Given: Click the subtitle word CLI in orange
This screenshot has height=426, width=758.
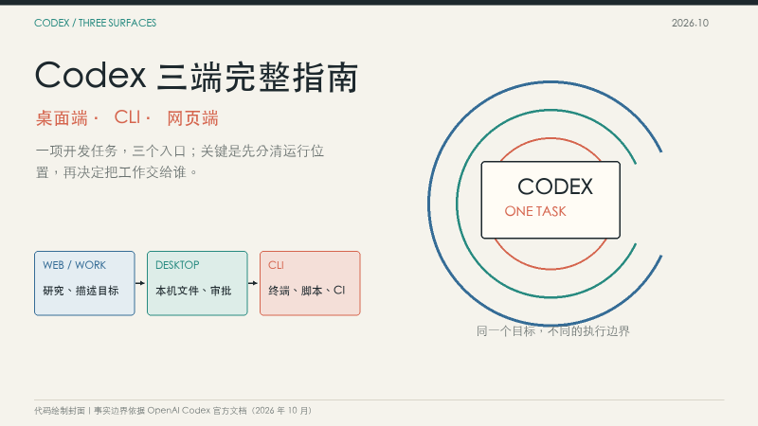Looking at the screenshot, I should [x=127, y=117].
